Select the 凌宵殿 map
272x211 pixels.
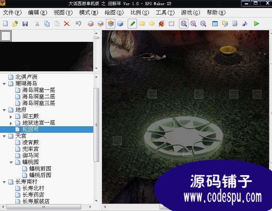point(30,142)
